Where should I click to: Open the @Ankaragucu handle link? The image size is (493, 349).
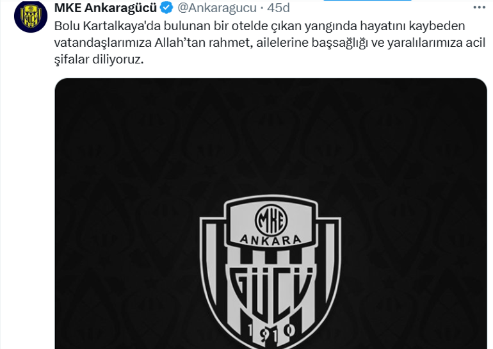(x=217, y=8)
